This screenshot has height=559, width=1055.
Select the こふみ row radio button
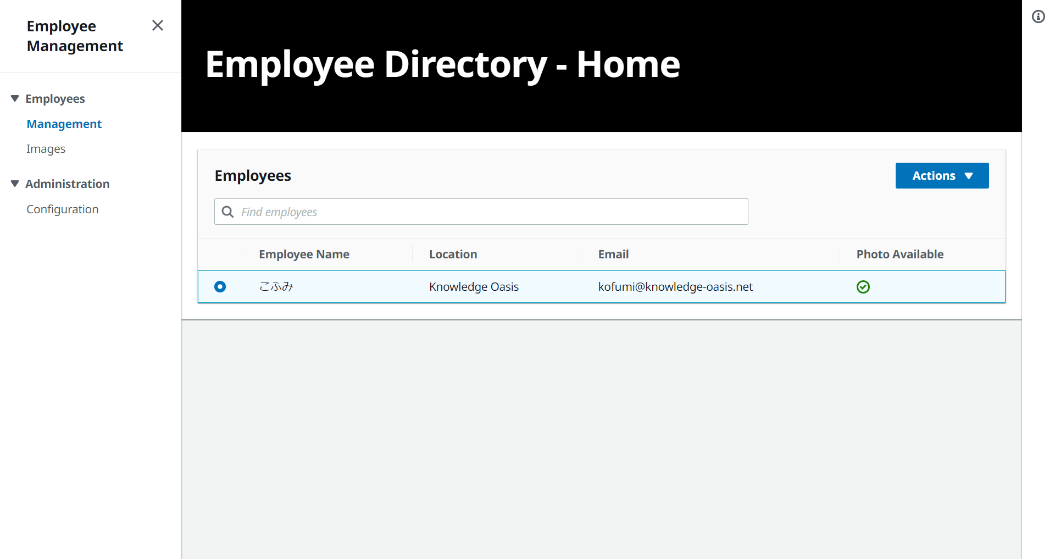pos(220,287)
